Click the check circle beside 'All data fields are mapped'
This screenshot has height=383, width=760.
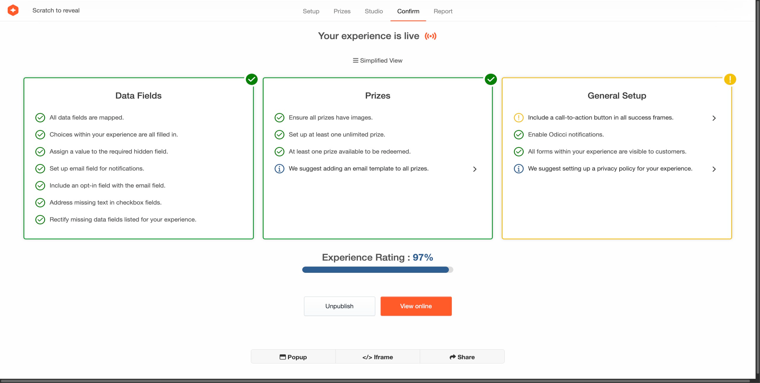coord(40,118)
